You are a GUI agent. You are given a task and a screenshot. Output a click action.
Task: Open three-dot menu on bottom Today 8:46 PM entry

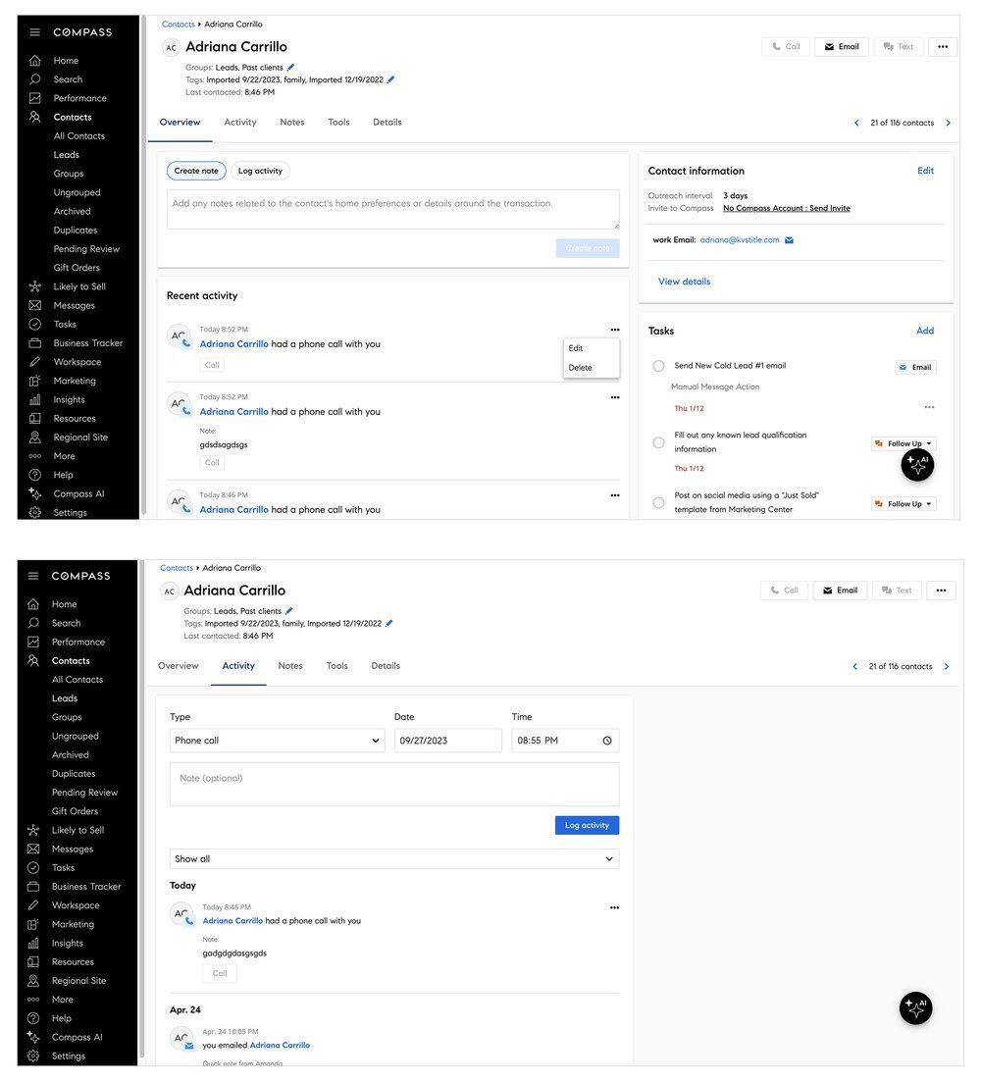[x=614, y=908]
